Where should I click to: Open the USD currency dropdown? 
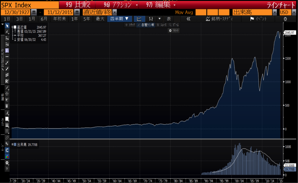click(x=294, y=12)
